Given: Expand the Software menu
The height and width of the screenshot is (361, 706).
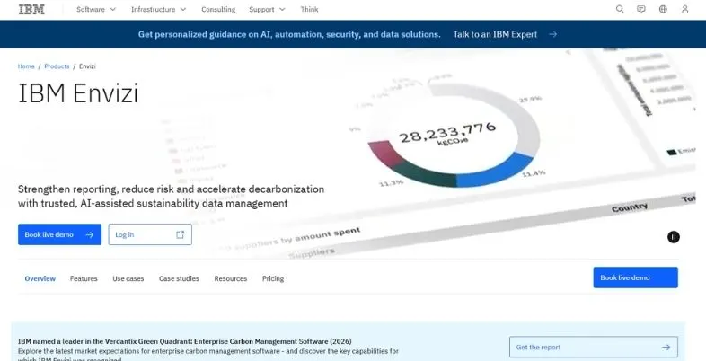Looking at the screenshot, I should [x=96, y=9].
